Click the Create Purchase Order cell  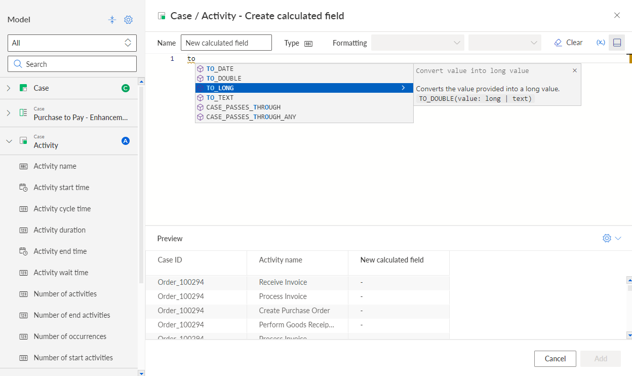297,311
